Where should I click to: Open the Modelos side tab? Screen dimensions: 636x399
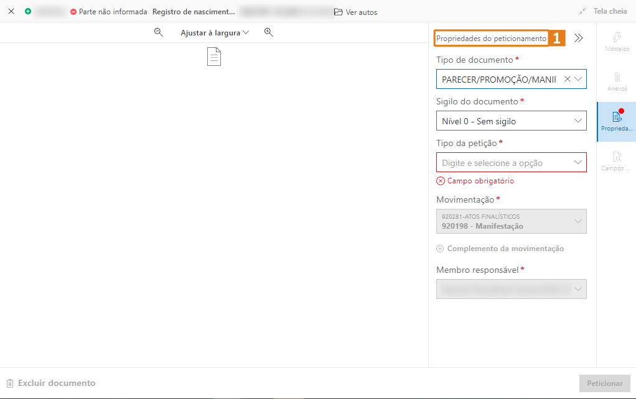pyautogui.click(x=617, y=42)
